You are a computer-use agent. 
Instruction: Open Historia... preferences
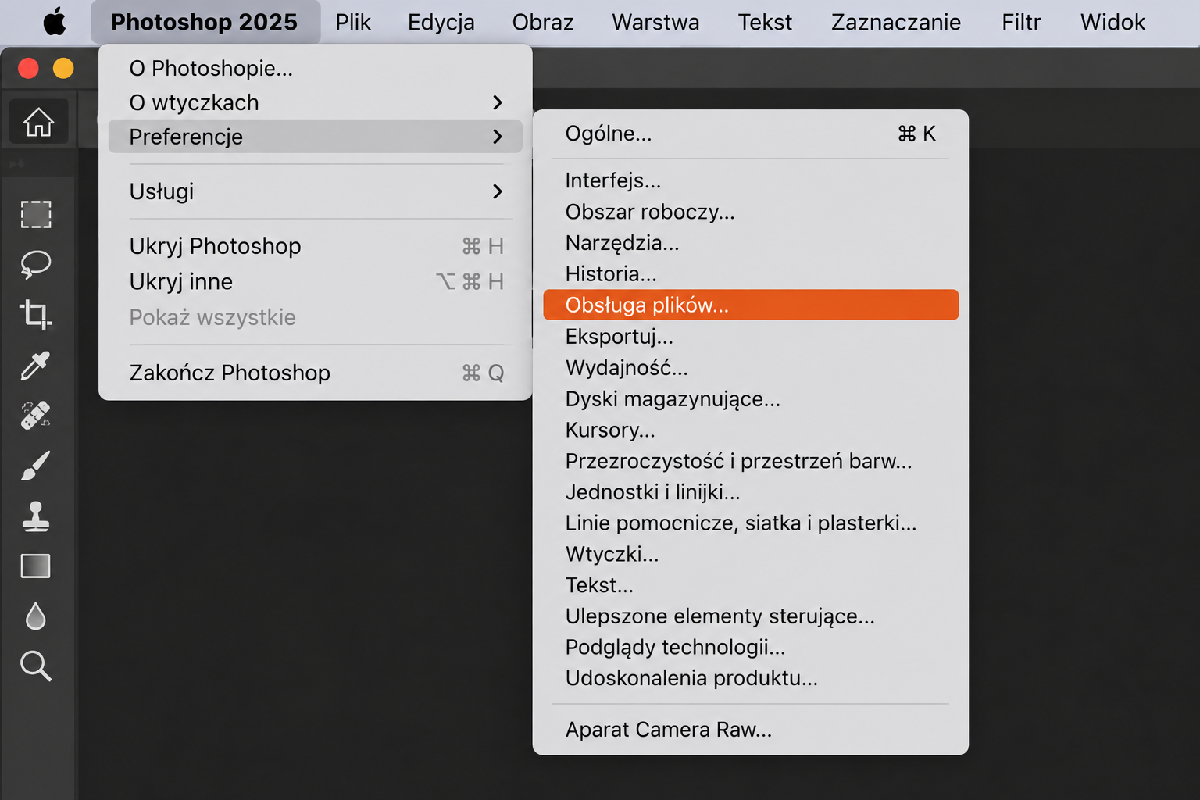[x=751, y=274]
